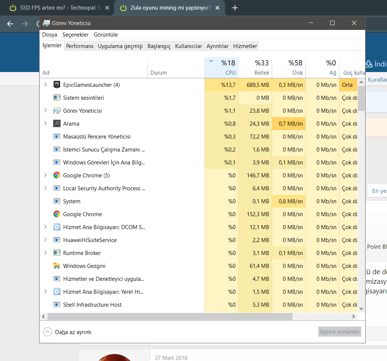Expand Hizmet Ana Bilgisayarı: Yerel Hi row
The height and width of the screenshot is (361, 387).
(x=45, y=292)
